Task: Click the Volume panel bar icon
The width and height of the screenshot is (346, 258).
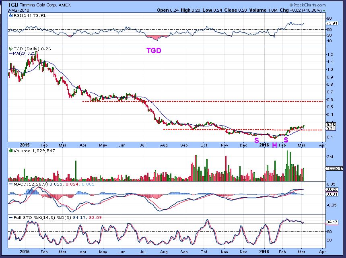Action: (x=10, y=151)
